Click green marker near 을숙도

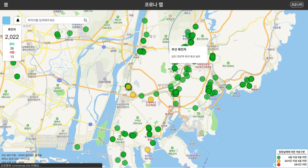(117, 128)
